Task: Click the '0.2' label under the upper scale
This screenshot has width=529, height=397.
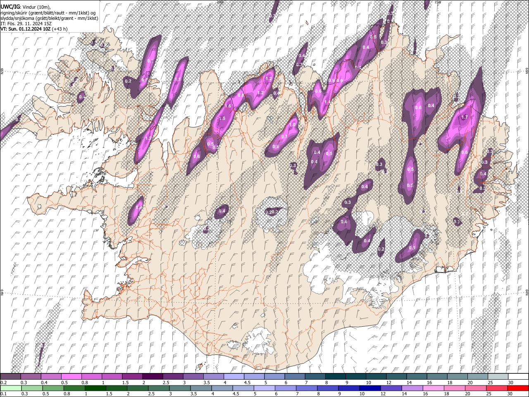Action: [x=3, y=383]
